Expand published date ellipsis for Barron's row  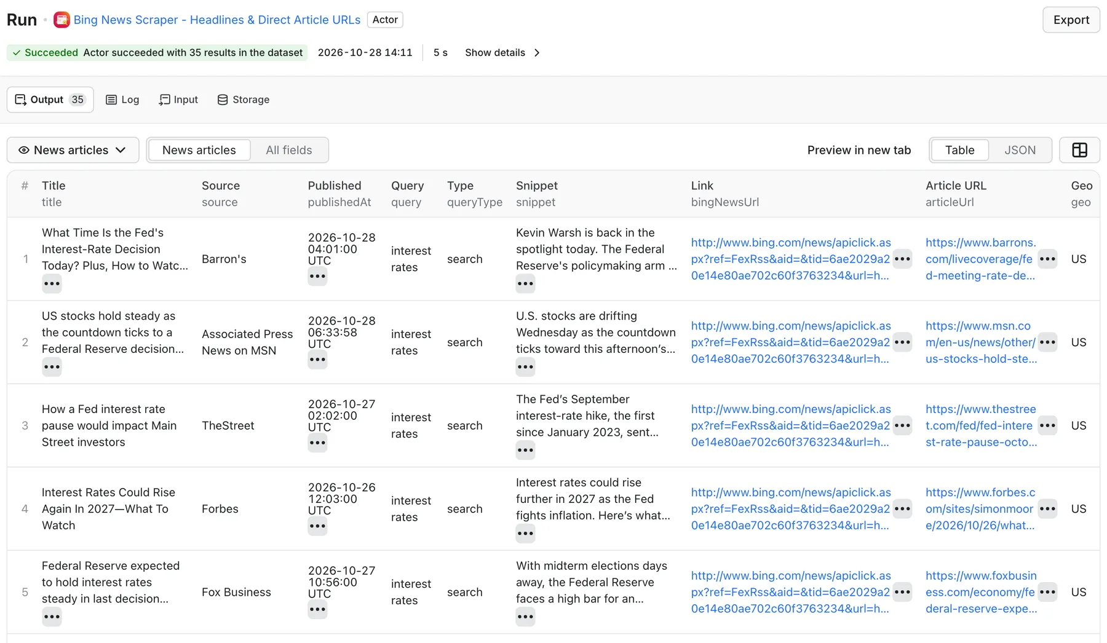coord(317,277)
